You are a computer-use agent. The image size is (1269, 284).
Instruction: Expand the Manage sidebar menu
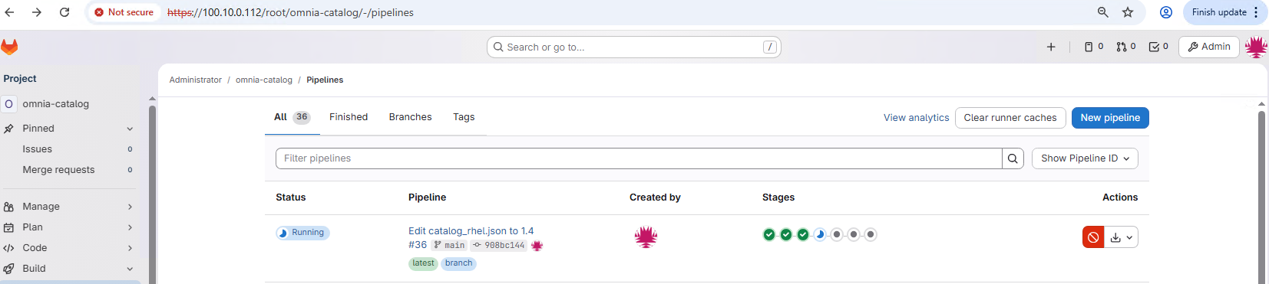[70, 207]
